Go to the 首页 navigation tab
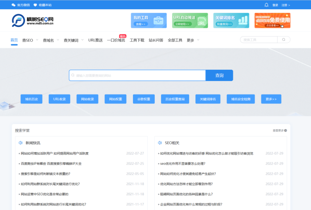This screenshot has width=311, height=210. (x=14, y=40)
